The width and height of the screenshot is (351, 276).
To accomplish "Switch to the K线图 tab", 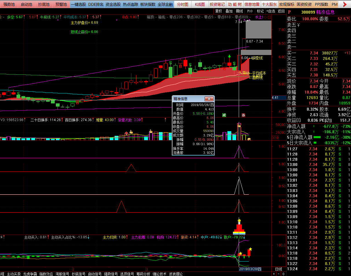I will click(x=200, y=4).
